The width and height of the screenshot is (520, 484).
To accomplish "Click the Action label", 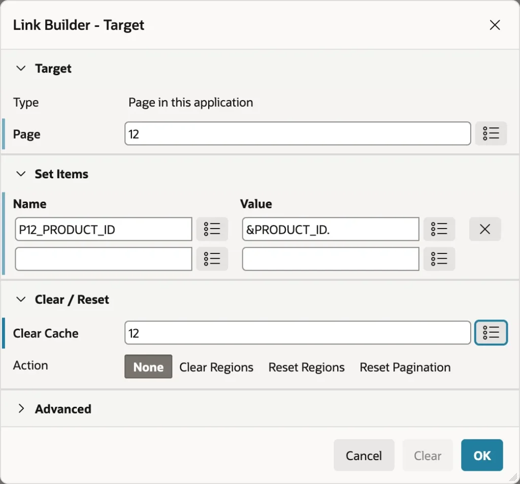I will point(30,365).
